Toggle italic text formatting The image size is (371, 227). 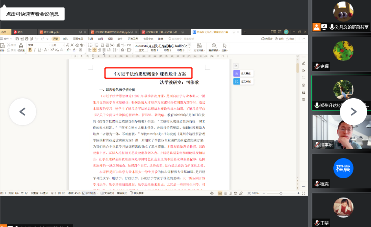click(35, 50)
